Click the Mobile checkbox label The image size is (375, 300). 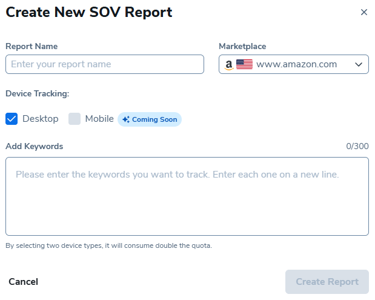click(x=99, y=119)
